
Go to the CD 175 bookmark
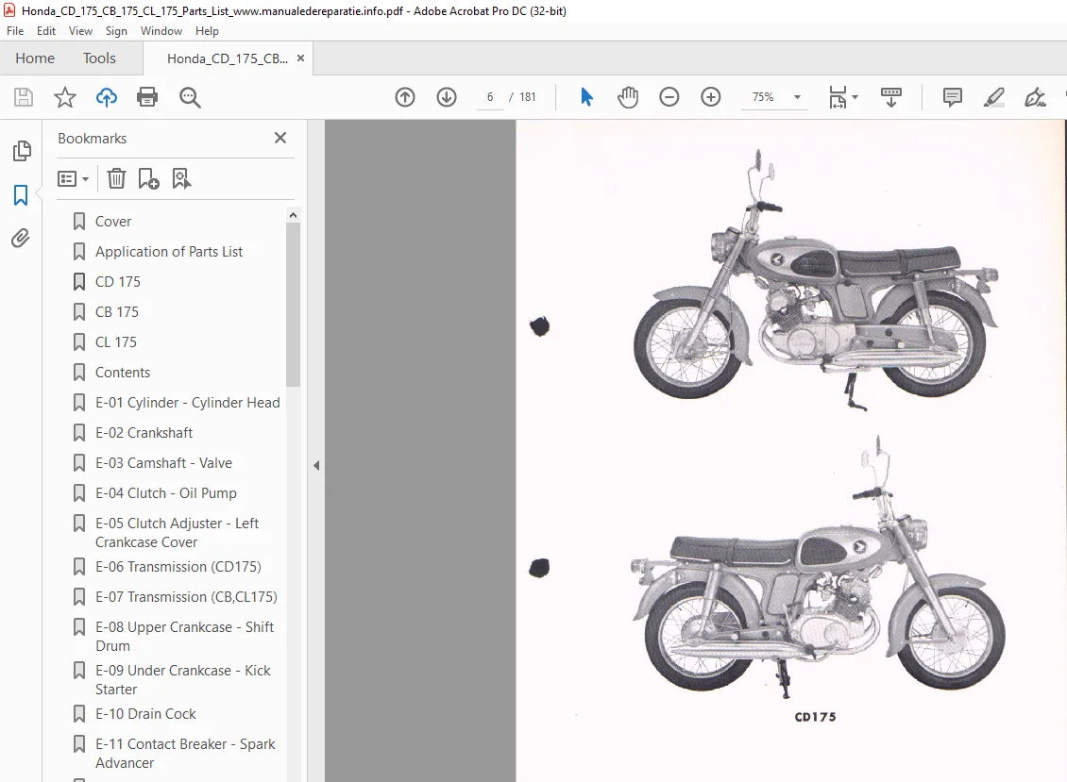118,281
